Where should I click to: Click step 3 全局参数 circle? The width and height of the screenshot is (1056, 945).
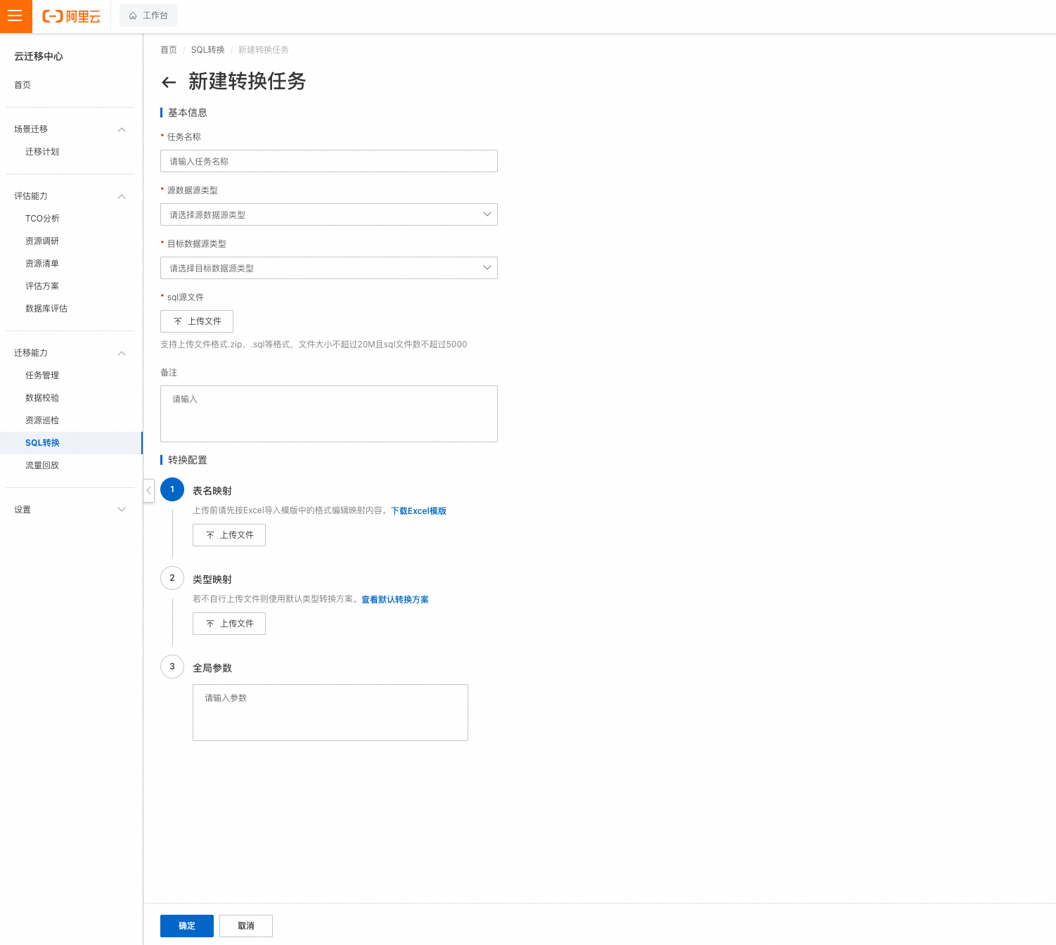coord(172,667)
